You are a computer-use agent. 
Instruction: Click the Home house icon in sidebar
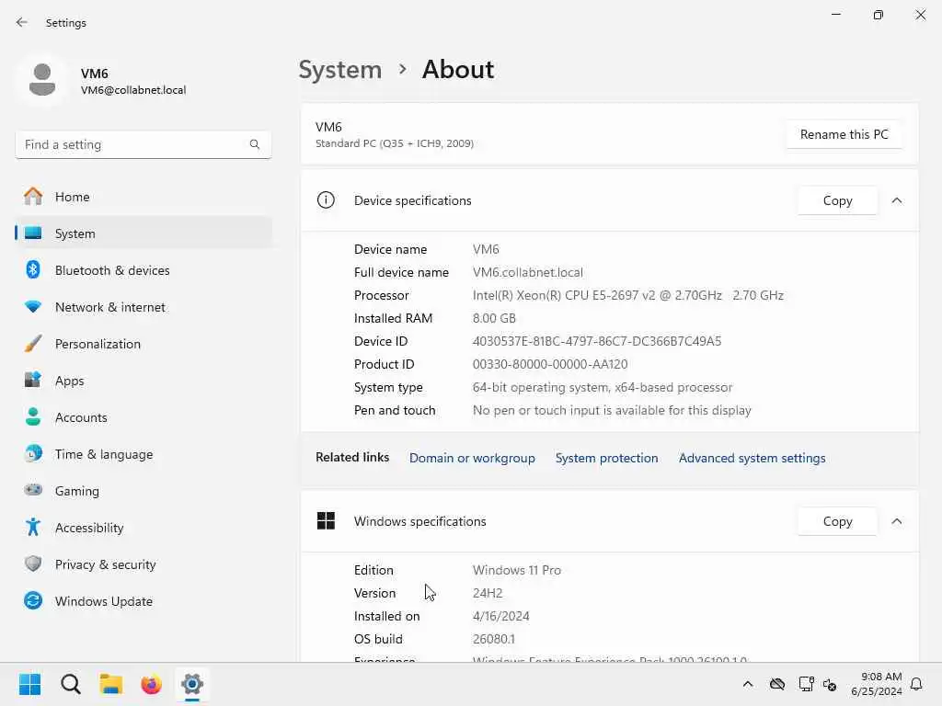tap(33, 197)
